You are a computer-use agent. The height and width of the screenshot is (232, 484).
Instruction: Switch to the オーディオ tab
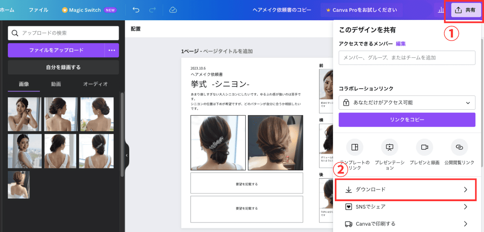coord(95,84)
